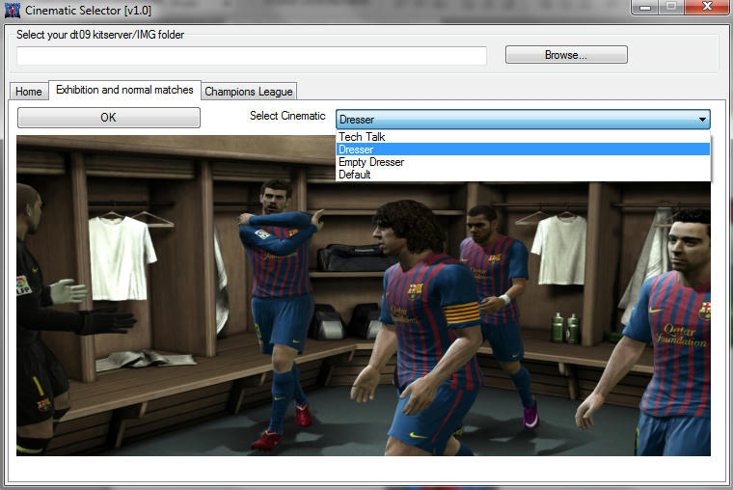
Task: Choose Tech Talk from the list
Action: tap(363, 137)
